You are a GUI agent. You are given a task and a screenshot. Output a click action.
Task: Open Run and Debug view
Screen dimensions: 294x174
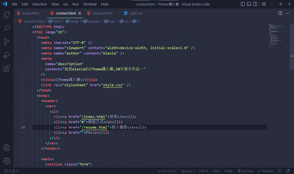7,55
